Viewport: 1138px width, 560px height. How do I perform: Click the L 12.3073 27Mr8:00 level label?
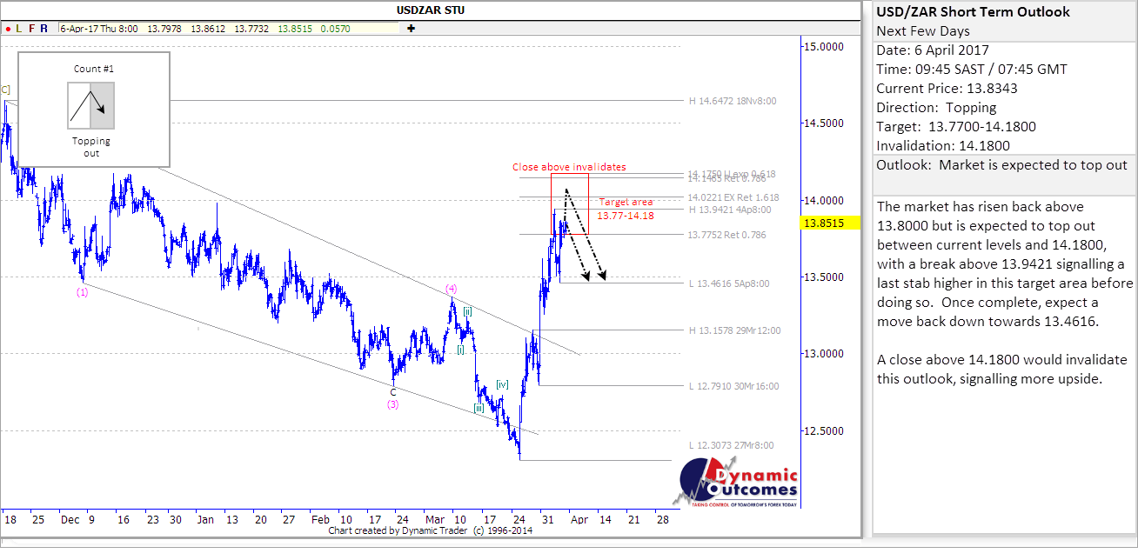click(x=731, y=445)
